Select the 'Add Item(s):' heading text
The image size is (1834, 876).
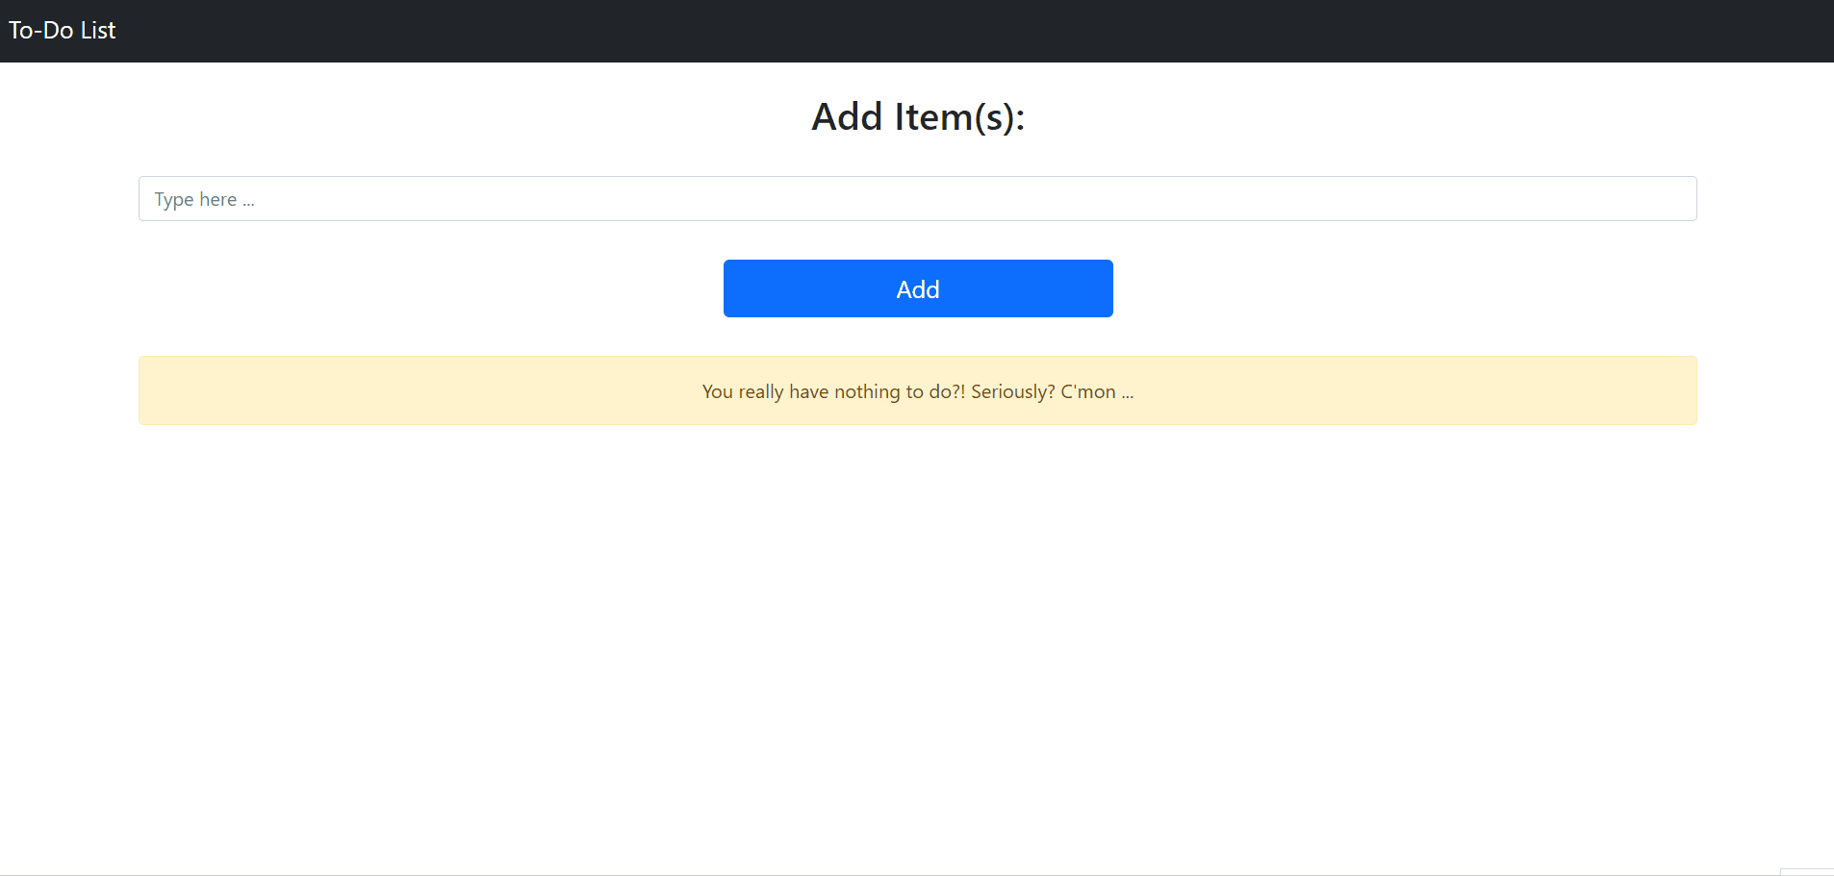point(918,117)
